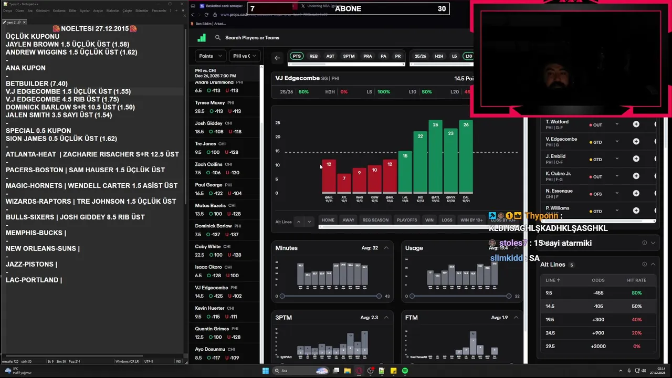Viewport: 672px width, 378px height.
Task: Add K. Oubre Jr. with the plus icon
Action: [x=636, y=176]
